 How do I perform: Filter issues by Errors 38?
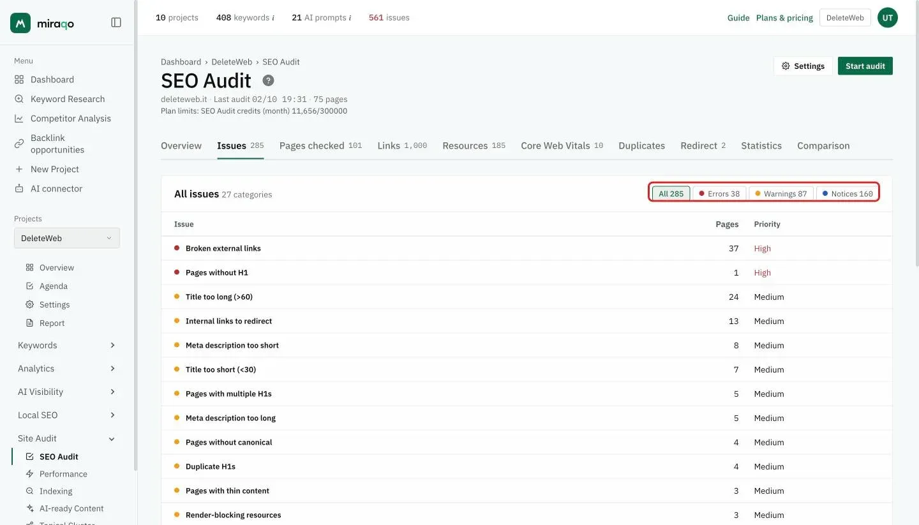[x=720, y=193]
